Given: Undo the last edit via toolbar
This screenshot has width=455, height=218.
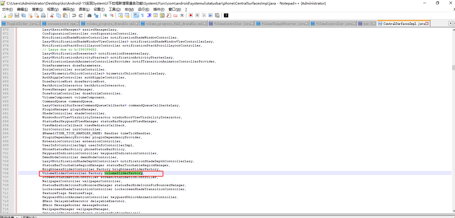Looking at the screenshot, I should coord(74,15).
